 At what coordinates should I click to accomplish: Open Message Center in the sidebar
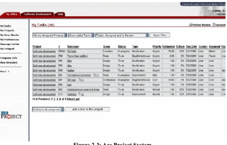tap(10, 44)
